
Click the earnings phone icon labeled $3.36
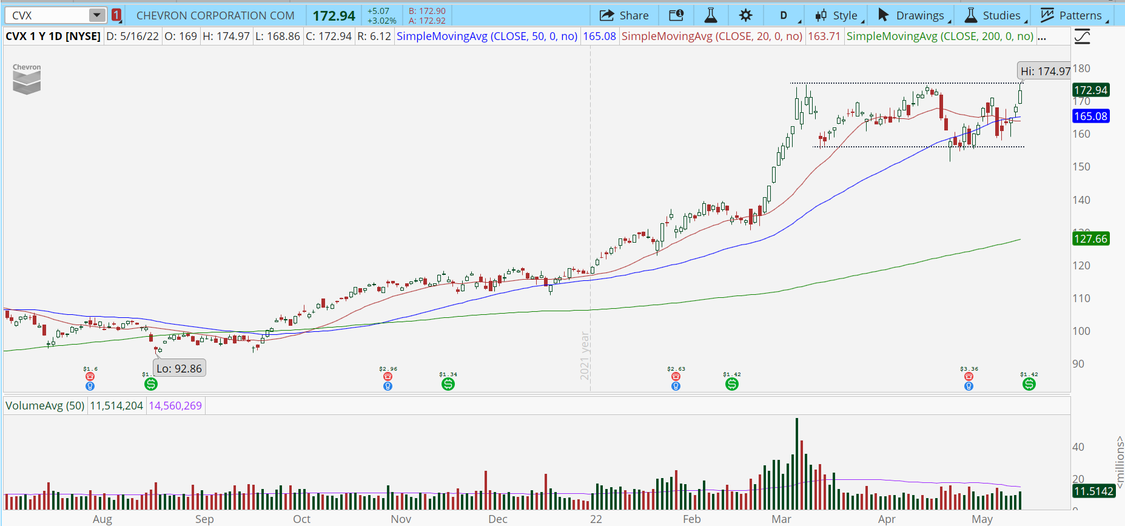point(969,377)
